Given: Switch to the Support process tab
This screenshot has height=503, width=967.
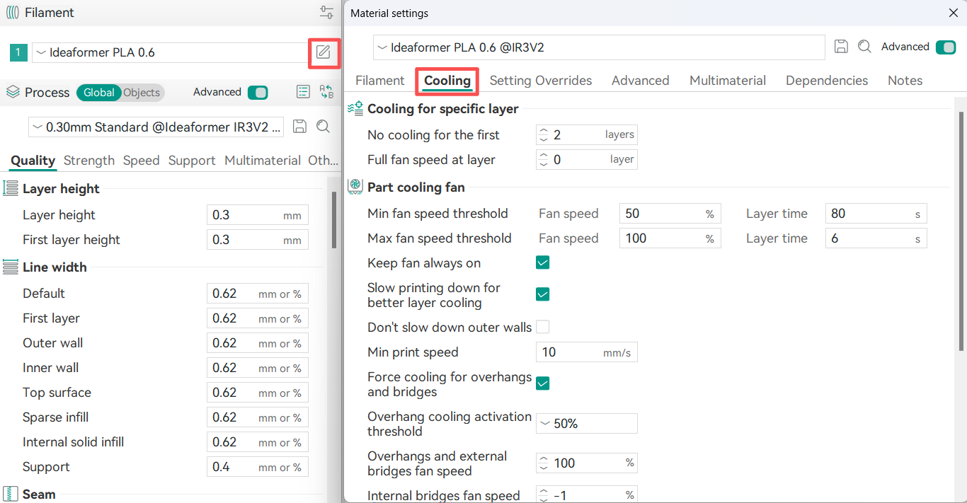Looking at the screenshot, I should click(x=192, y=161).
